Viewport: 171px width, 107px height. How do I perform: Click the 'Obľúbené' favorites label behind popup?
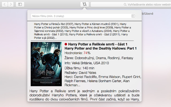click(148, 14)
